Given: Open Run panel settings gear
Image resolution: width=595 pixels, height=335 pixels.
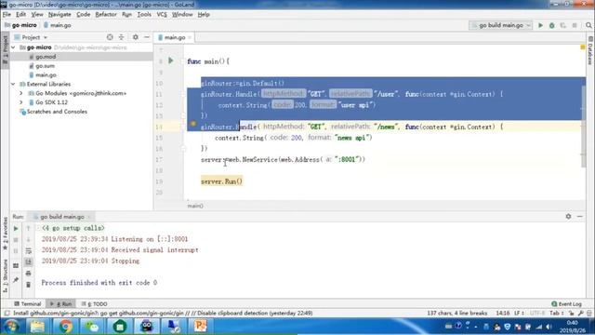Looking at the screenshot, I should 568,216.
